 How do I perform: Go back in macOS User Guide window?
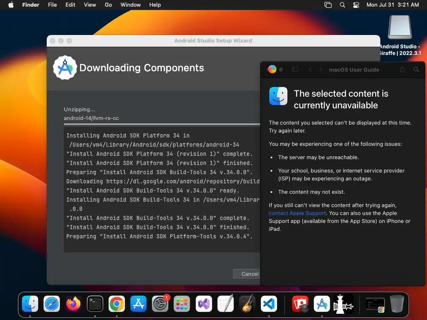pos(310,70)
